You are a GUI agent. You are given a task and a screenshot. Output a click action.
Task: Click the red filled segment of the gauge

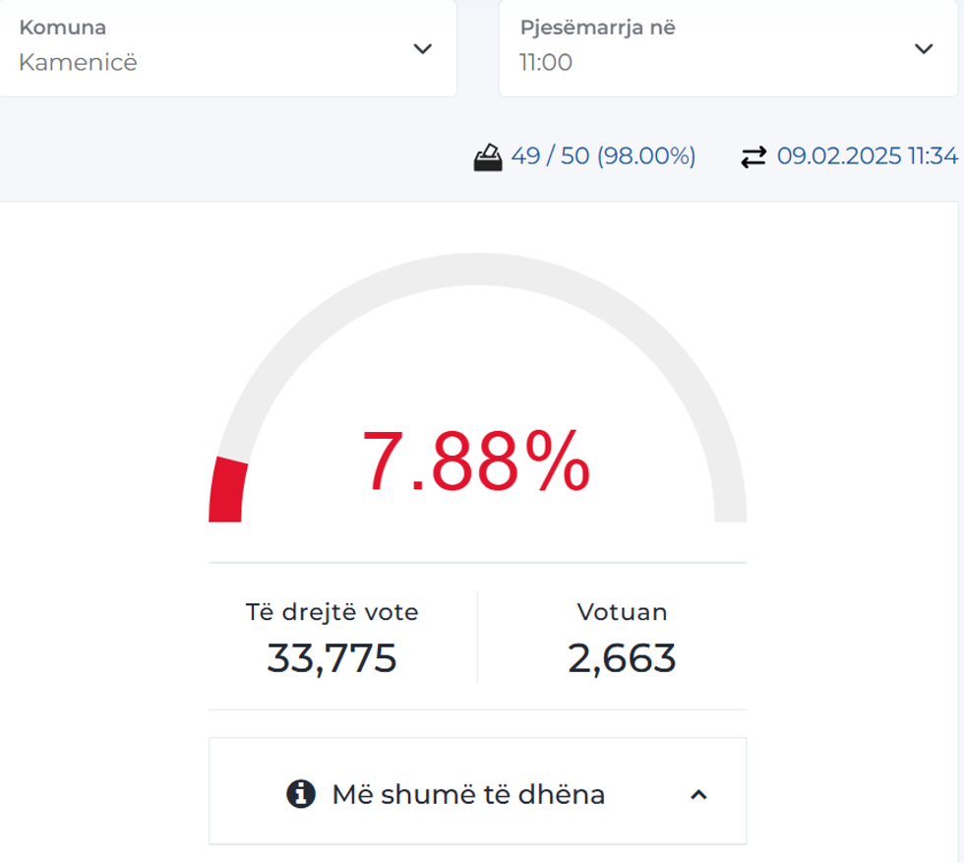pyautogui.click(x=227, y=490)
